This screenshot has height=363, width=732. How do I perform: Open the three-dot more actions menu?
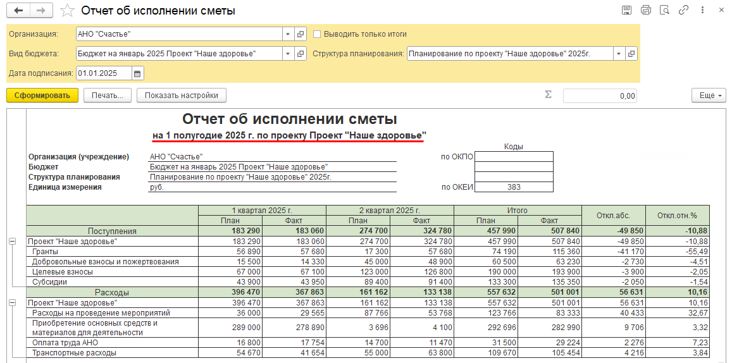coord(702,9)
